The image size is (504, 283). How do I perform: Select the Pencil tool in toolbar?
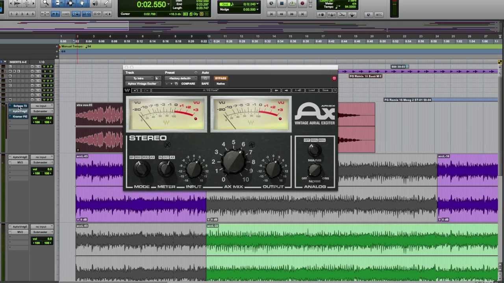[x=106, y=3]
